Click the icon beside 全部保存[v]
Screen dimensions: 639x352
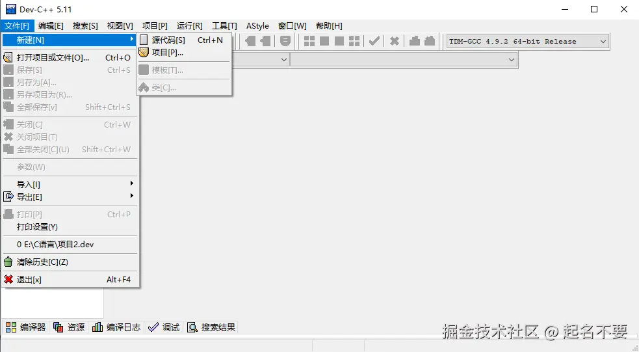(x=8, y=107)
